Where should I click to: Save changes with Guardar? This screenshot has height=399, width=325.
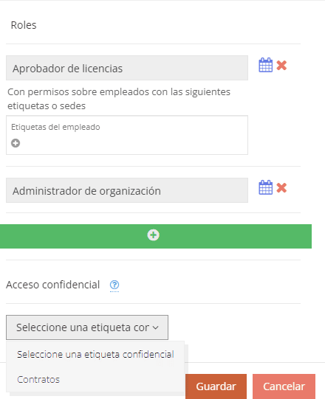pos(216,386)
